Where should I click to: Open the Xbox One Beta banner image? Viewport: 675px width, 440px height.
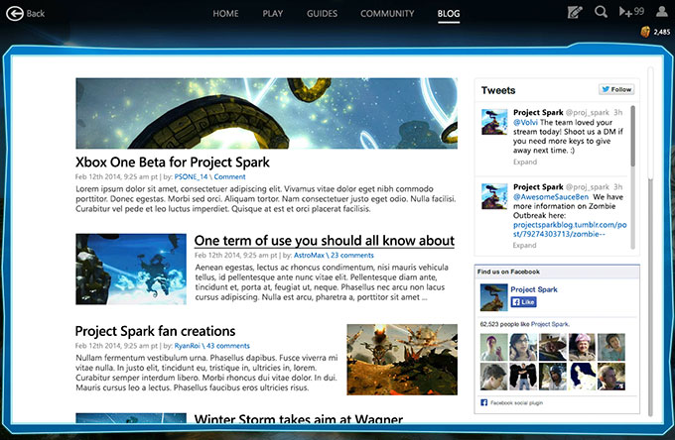click(x=266, y=113)
